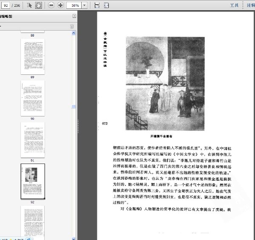The image size is (255, 240).
Task: Activate the hand pan tool
Action: pos(38,6)
